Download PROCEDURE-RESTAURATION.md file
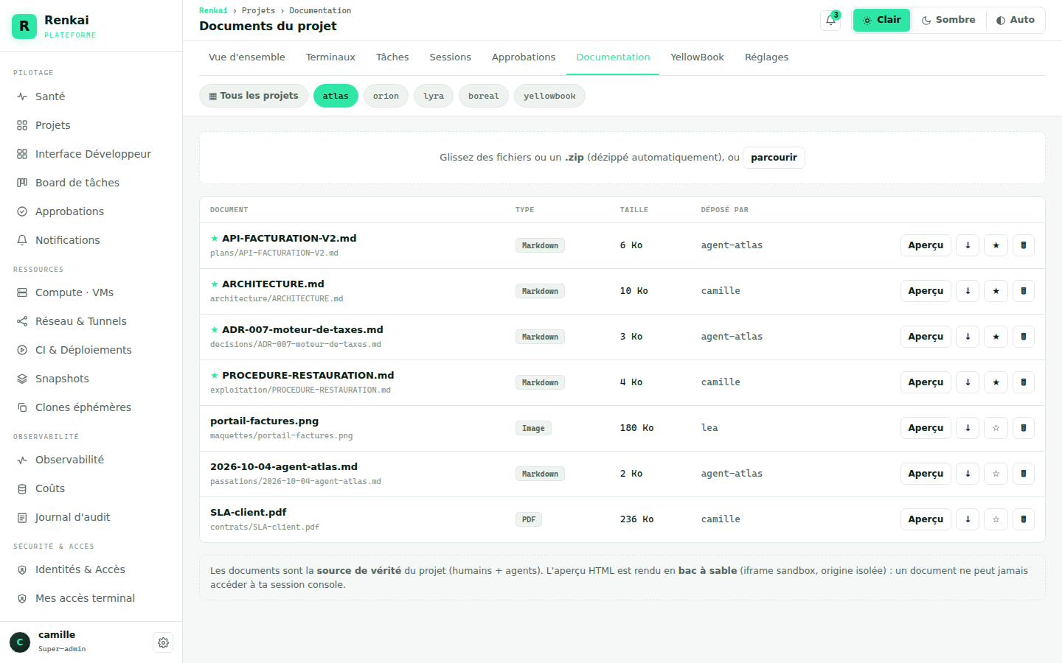Screen dimensions: 1062x663 tap(968, 382)
